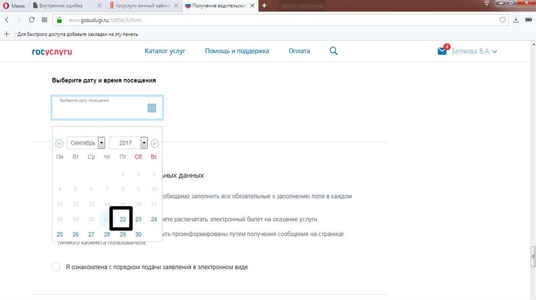The width and height of the screenshot is (536, 300).
Task: Tick the 'Я ознакомлена с порядком' checkbox
Action: (57, 267)
